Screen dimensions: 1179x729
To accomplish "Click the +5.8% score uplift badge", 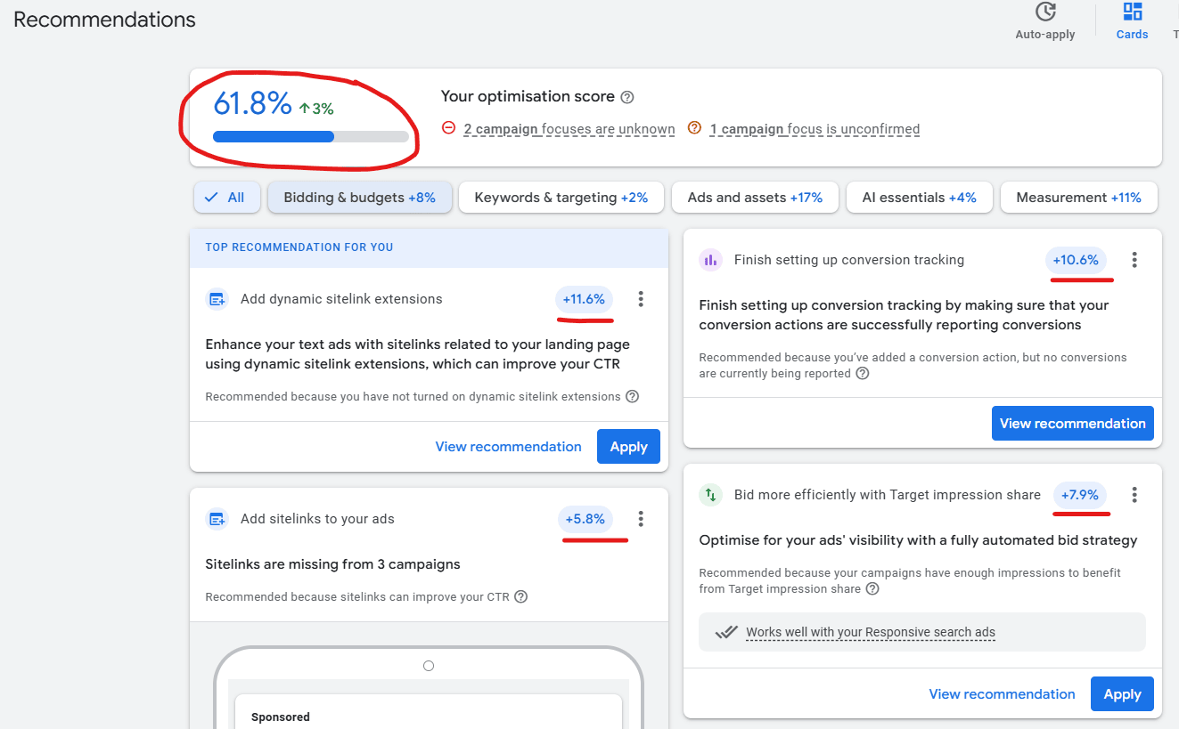I will 585,519.
